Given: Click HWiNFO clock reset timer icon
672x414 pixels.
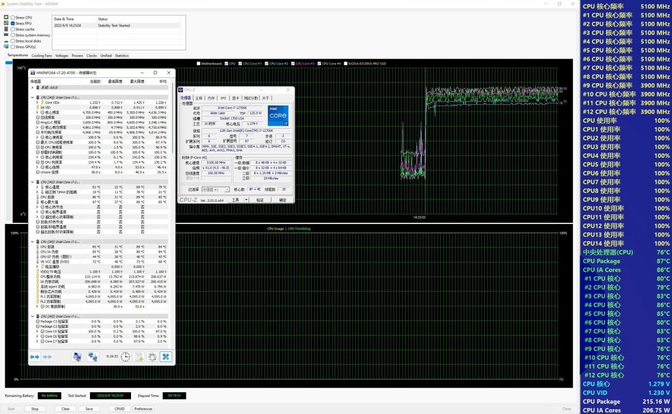Looking at the screenshot, I should (x=125, y=356).
